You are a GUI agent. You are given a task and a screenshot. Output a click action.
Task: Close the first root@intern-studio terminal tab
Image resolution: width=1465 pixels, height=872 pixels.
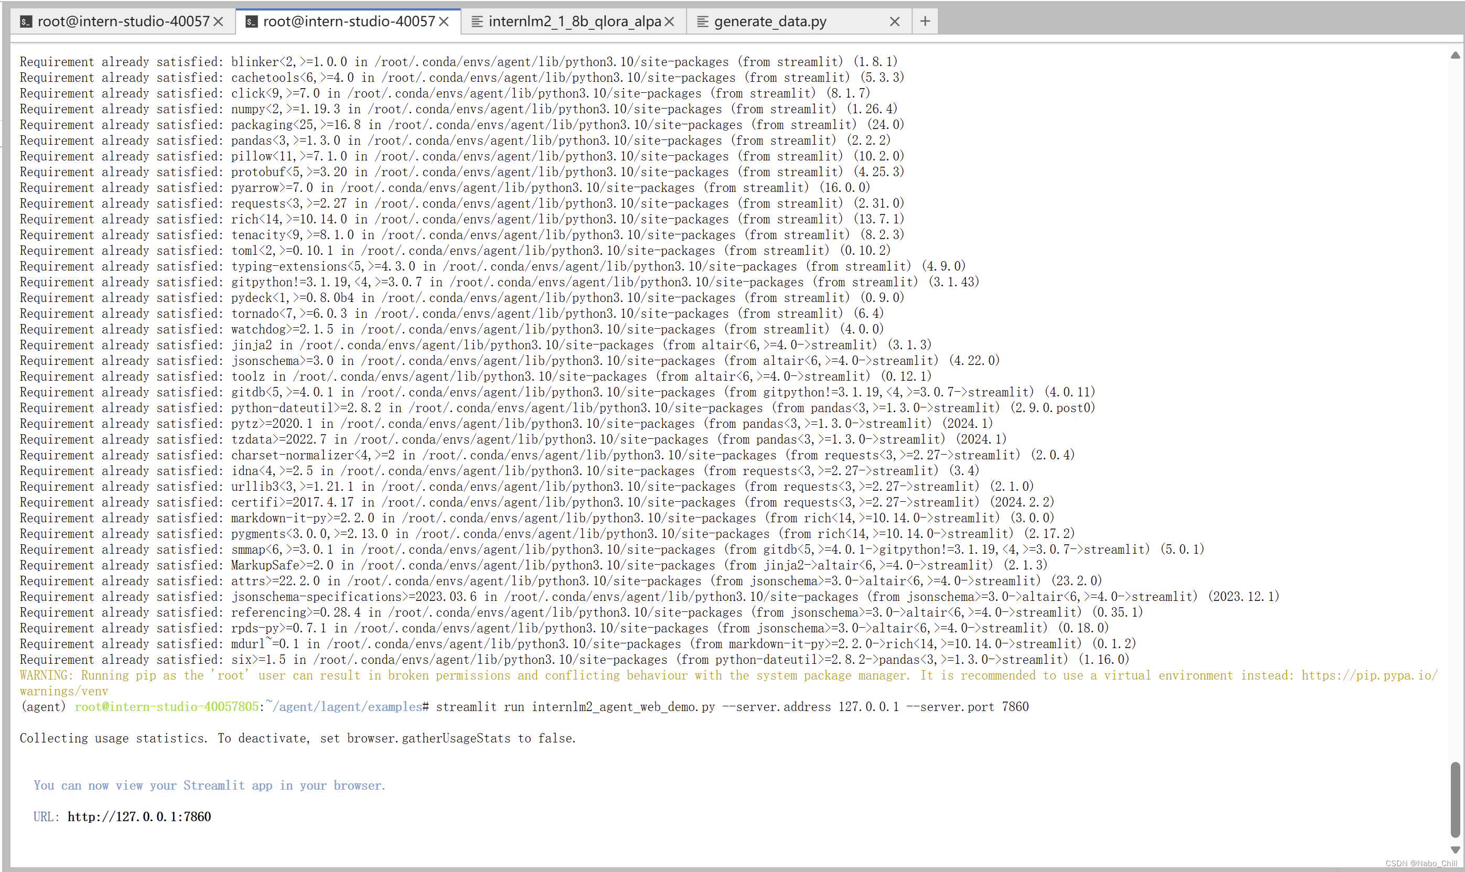pos(218,21)
